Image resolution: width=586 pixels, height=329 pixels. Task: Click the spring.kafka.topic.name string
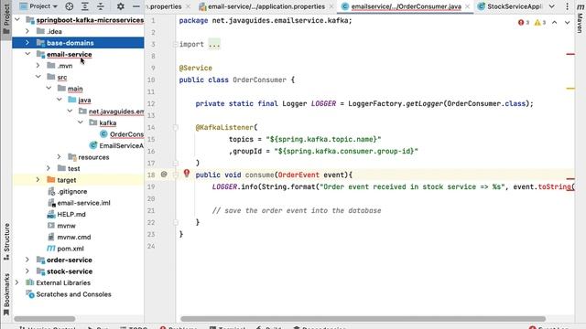(x=323, y=140)
